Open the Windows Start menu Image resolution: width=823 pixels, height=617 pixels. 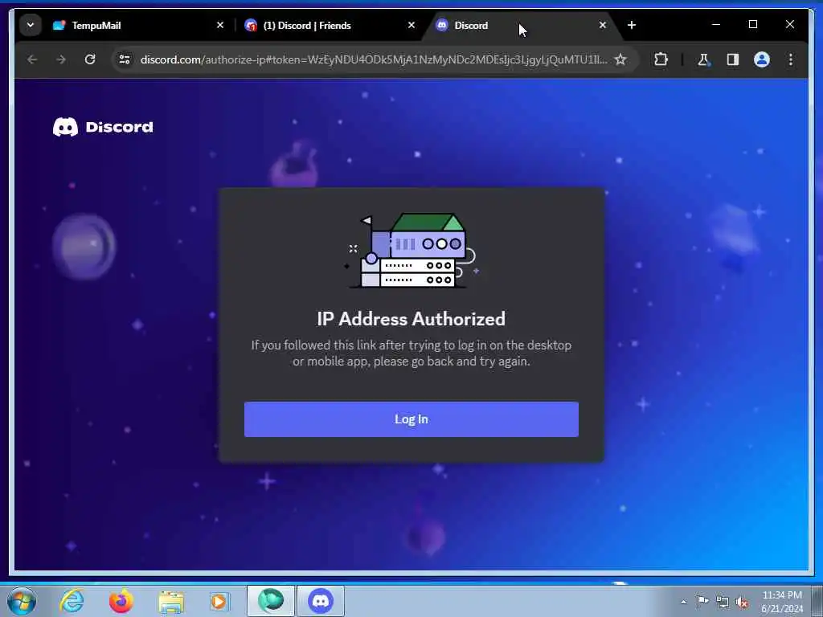tap(22, 601)
